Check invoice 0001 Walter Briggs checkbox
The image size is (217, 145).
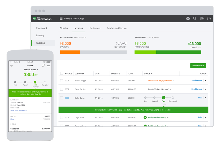click(x=62, y=81)
